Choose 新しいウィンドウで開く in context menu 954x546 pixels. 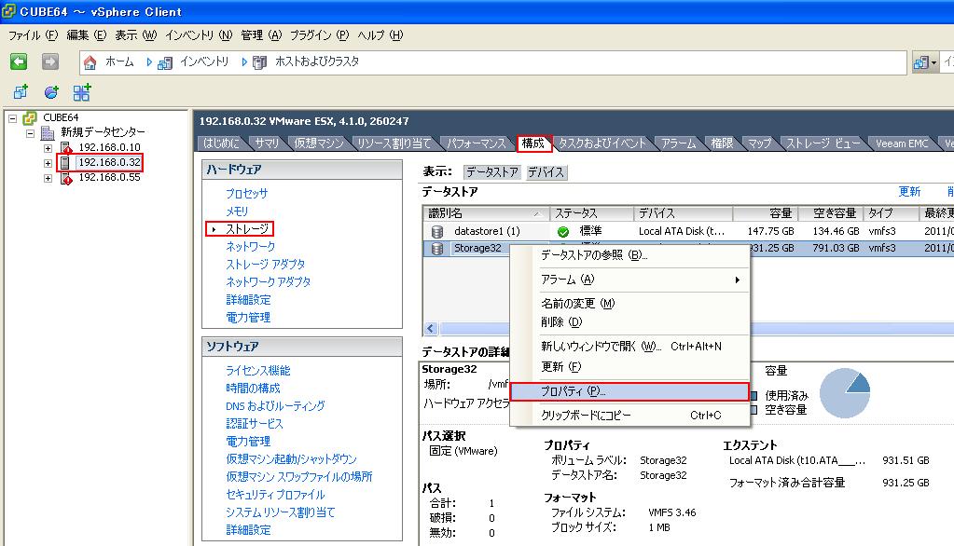tap(629, 347)
